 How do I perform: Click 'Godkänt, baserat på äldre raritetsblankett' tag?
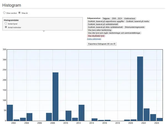(x=105, y=27)
